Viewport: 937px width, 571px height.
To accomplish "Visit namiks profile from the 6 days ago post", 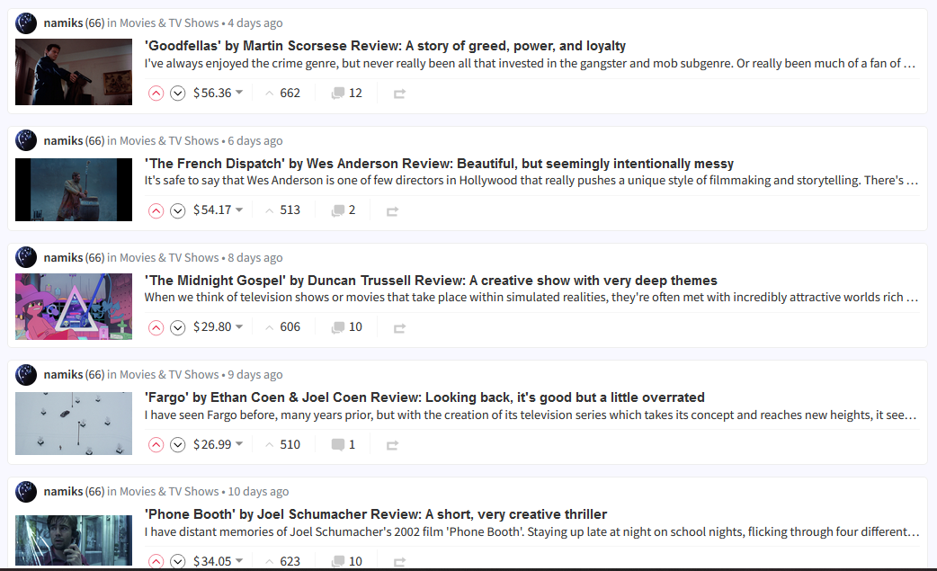I will tap(63, 141).
